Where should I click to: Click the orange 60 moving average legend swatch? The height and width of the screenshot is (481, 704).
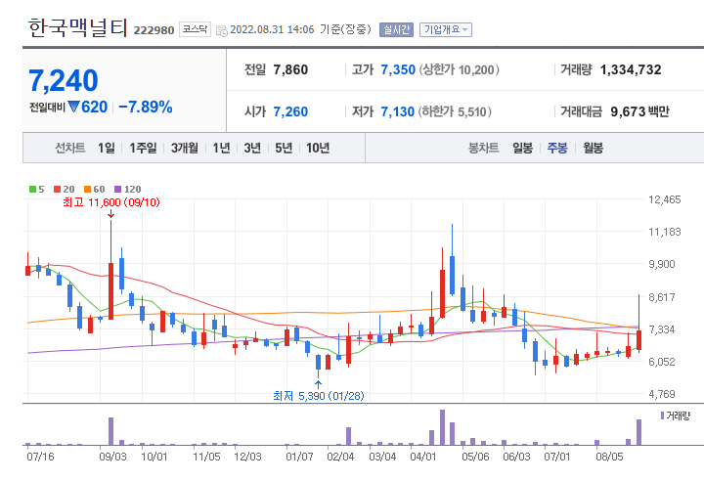(87, 190)
